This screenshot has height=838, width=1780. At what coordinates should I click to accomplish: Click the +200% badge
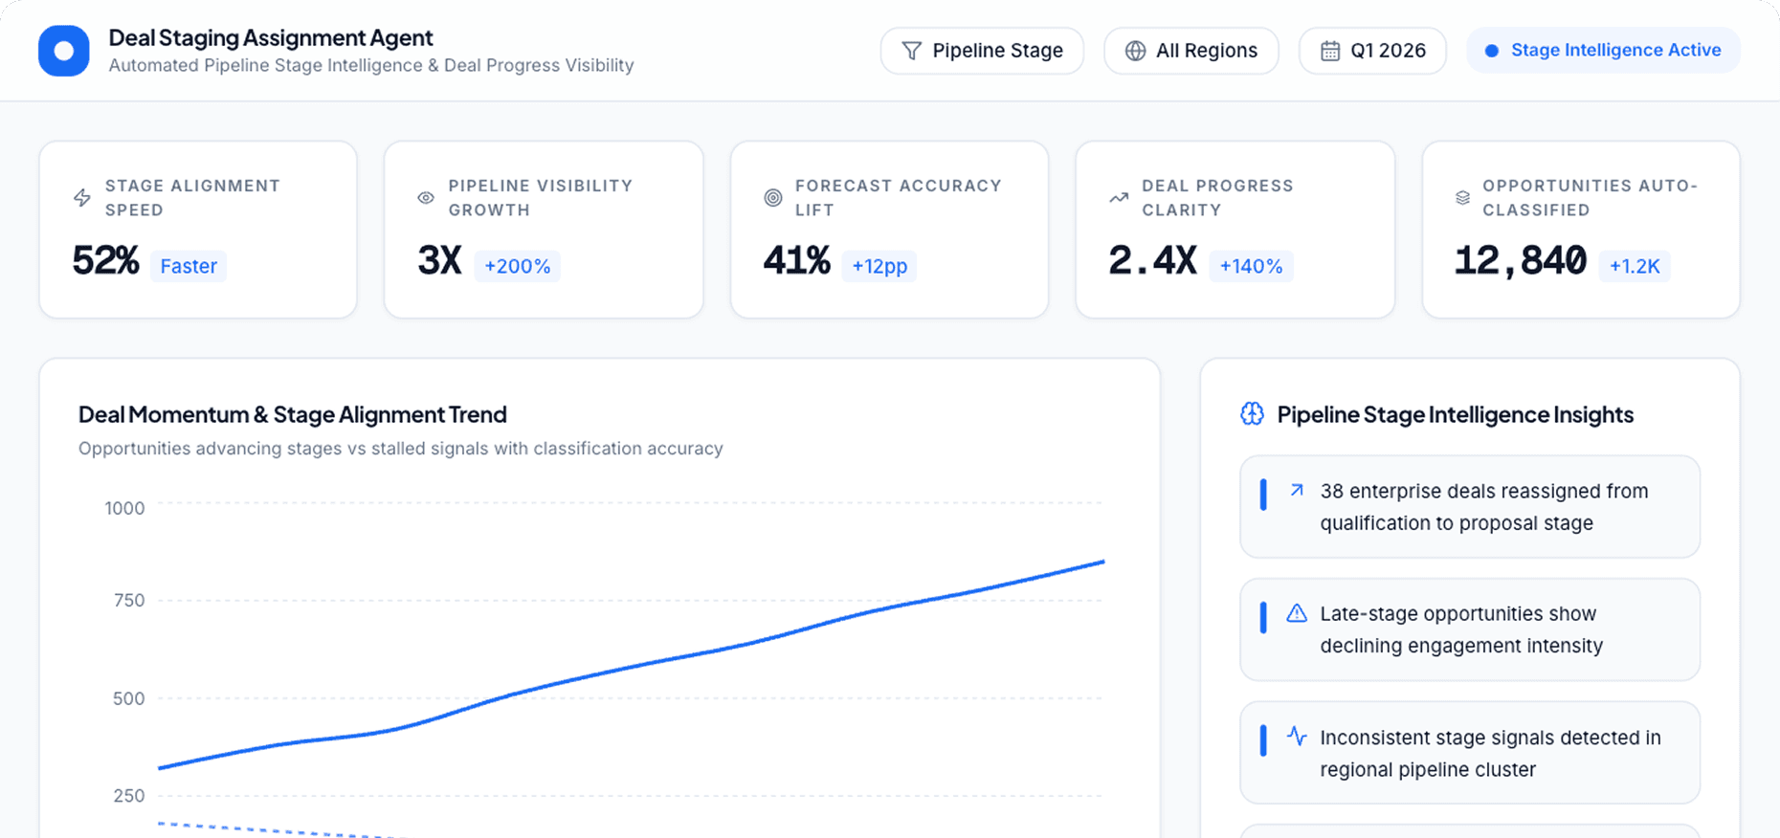pos(517,266)
